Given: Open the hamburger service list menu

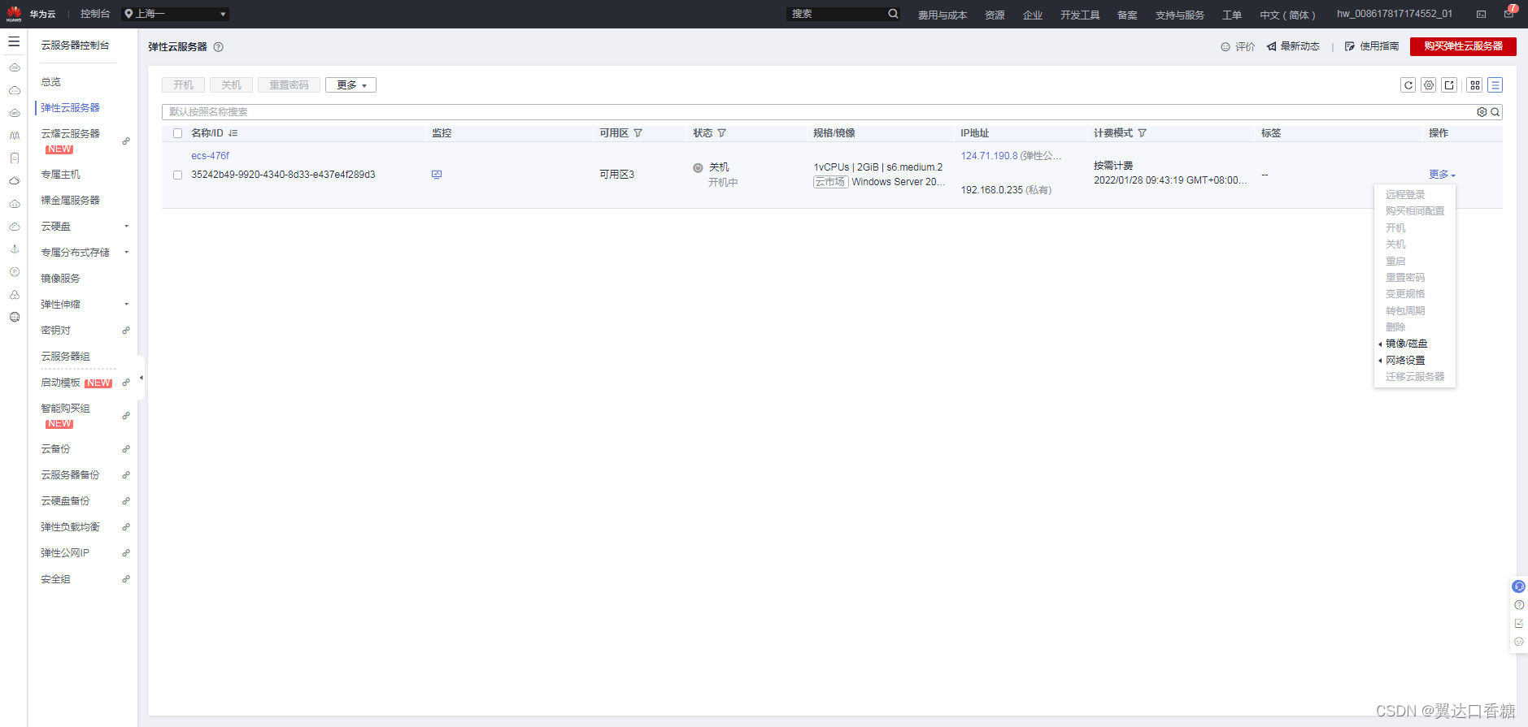Looking at the screenshot, I should [14, 41].
